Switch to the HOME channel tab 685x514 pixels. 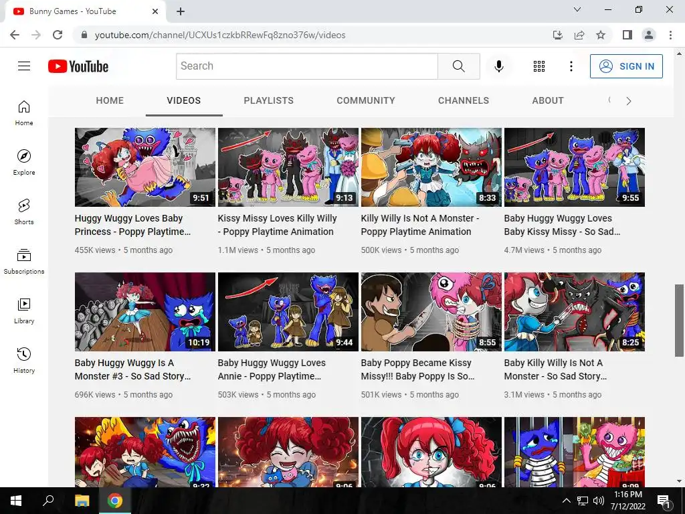[x=110, y=100]
